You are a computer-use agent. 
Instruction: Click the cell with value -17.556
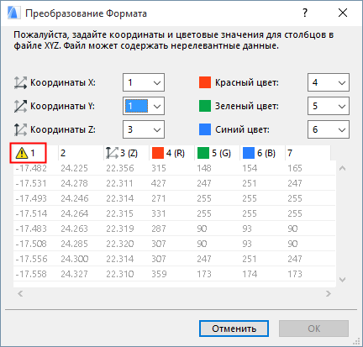(31, 259)
